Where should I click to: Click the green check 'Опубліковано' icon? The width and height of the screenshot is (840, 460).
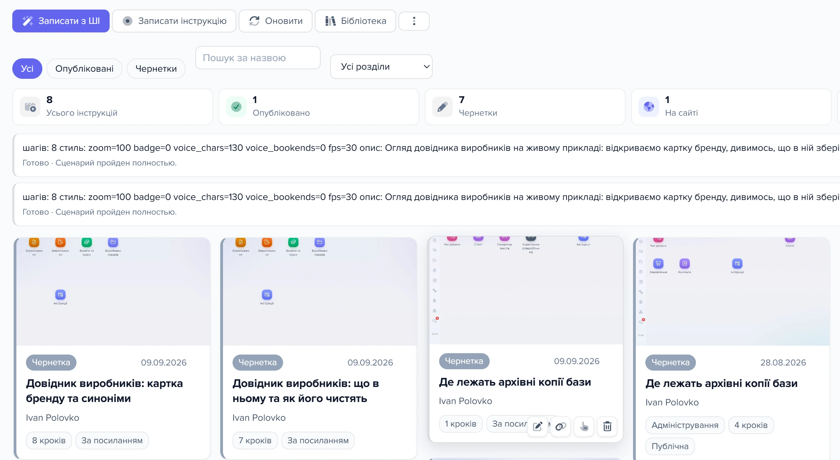point(236,107)
